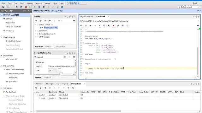The height and width of the screenshot is (113, 202).
Task: Click the Sigma report icon in main toolbar
Action: point(44,7)
